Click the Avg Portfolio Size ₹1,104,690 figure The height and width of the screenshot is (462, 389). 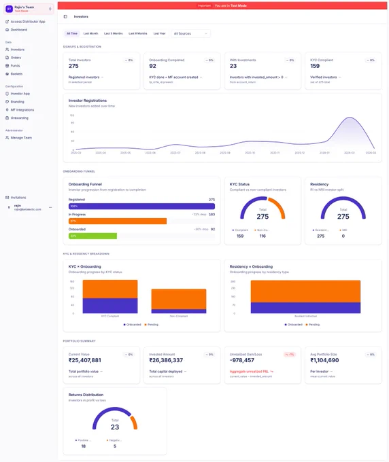(324, 360)
